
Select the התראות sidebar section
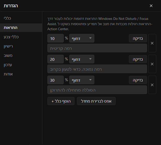tap(21, 28)
